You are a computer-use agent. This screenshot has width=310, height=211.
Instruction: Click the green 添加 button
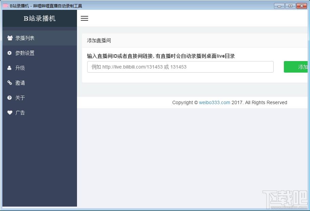(x=296, y=67)
